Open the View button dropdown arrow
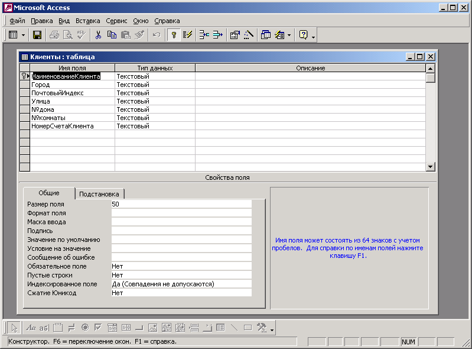Image resolution: width=472 pixels, height=349 pixels. [x=23, y=35]
